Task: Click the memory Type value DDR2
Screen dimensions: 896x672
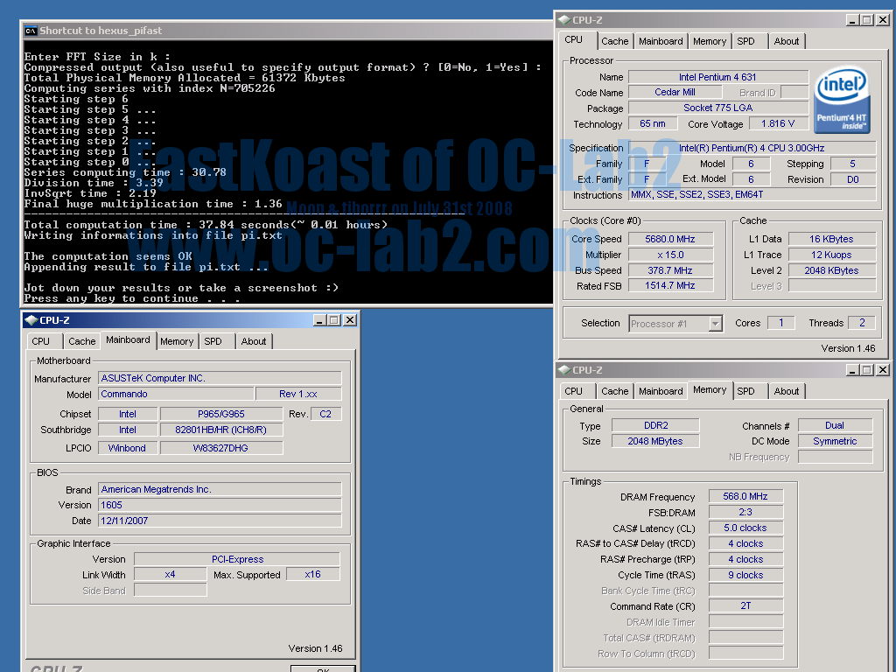Action: pos(655,426)
